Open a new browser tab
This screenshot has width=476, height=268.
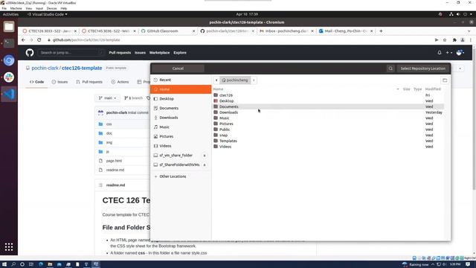[381, 31]
